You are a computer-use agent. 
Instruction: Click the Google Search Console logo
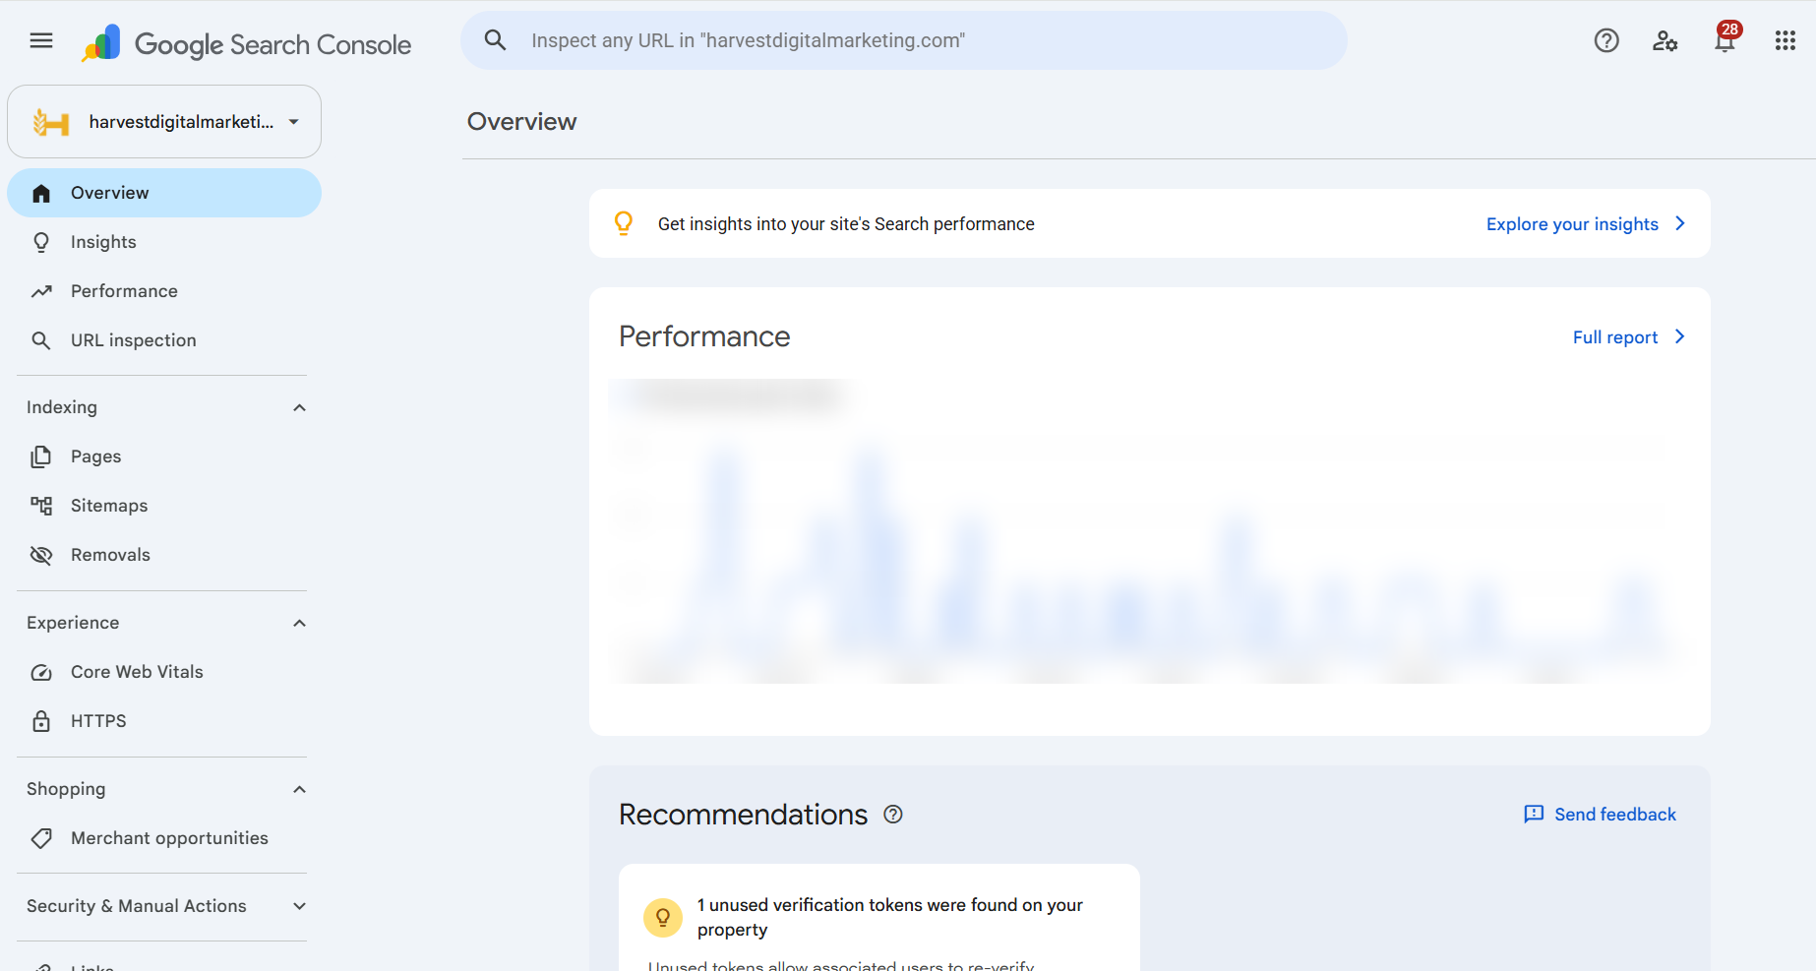point(247,43)
